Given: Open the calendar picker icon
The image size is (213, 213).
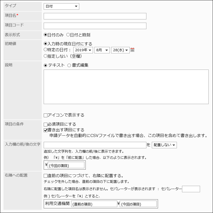Looking at the screenshot, I should [132, 50].
